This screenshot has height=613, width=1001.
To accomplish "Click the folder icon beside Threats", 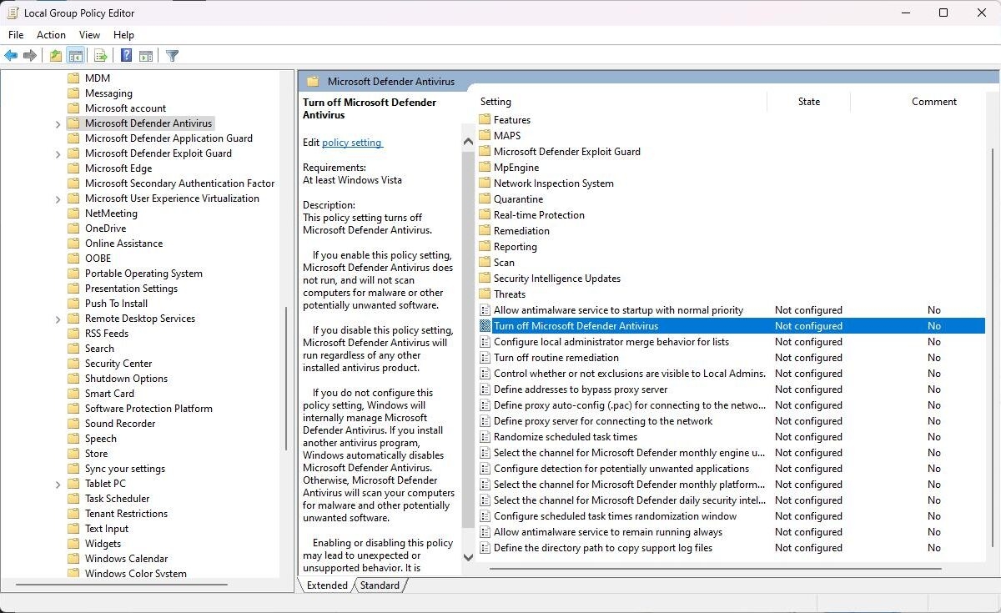I will [485, 294].
